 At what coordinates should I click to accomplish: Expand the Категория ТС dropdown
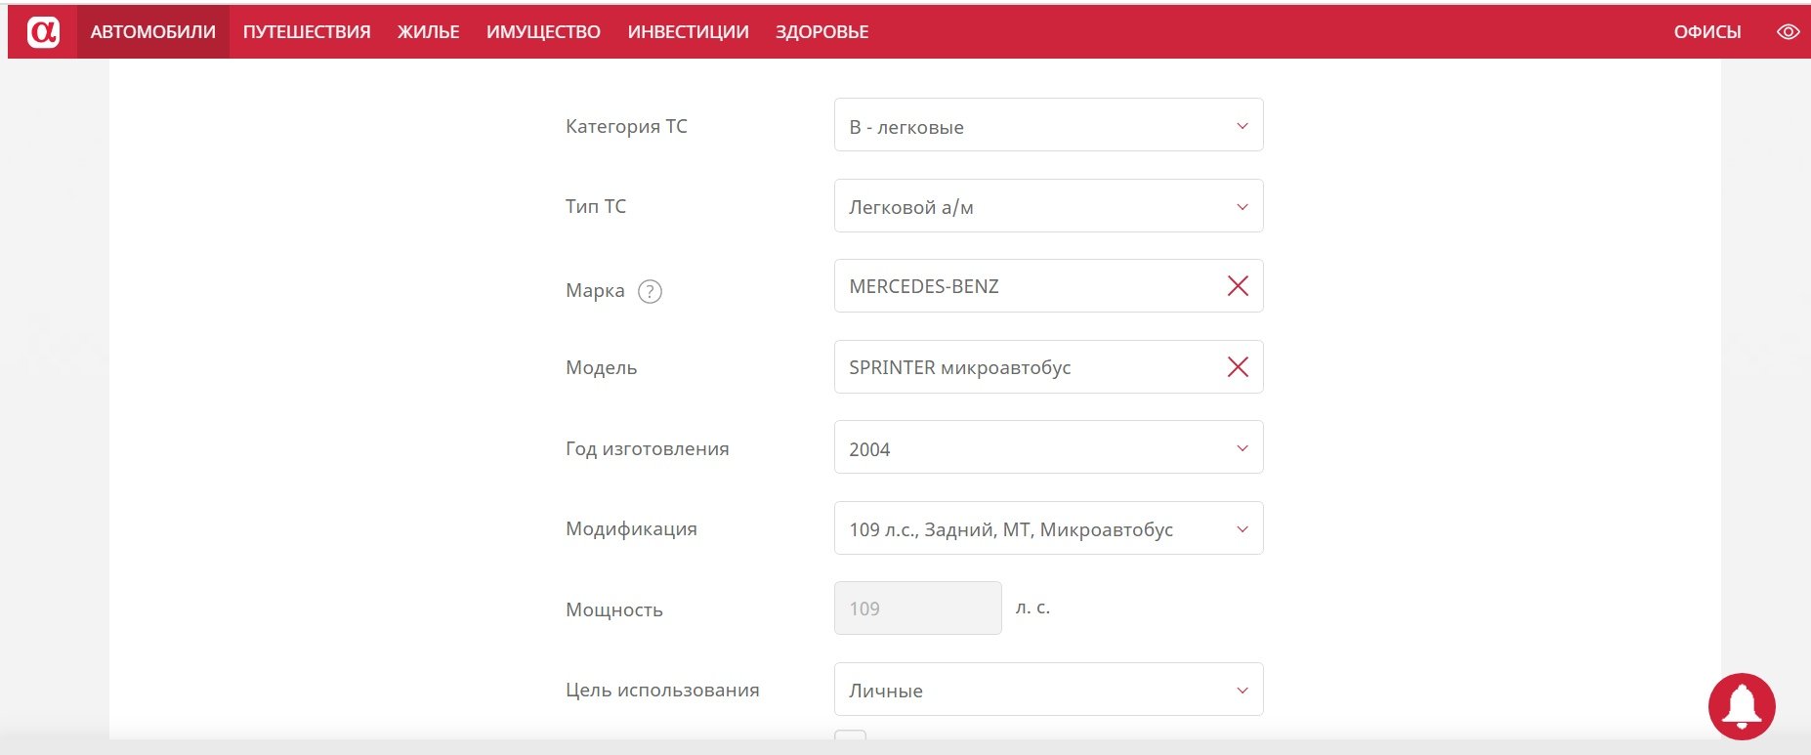click(x=1048, y=125)
